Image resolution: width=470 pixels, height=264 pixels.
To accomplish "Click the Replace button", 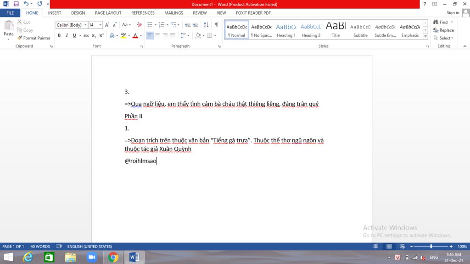I will pyautogui.click(x=444, y=30).
